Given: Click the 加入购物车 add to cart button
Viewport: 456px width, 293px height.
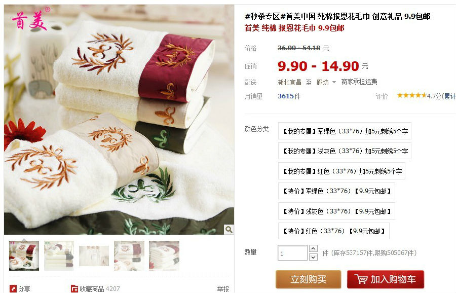Looking at the screenshot, I should (x=386, y=279).
